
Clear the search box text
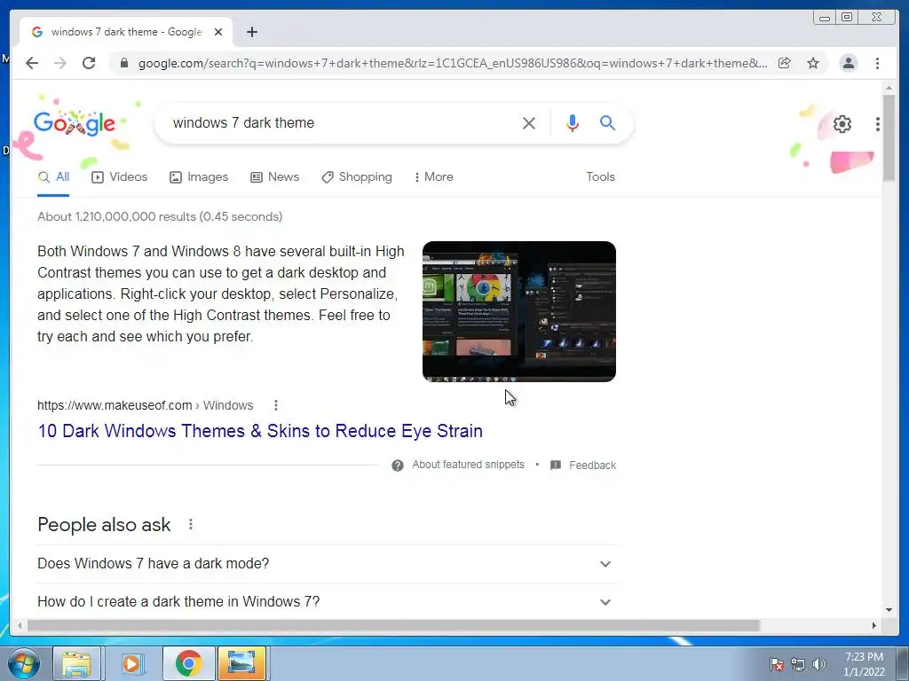pos(528,122)
